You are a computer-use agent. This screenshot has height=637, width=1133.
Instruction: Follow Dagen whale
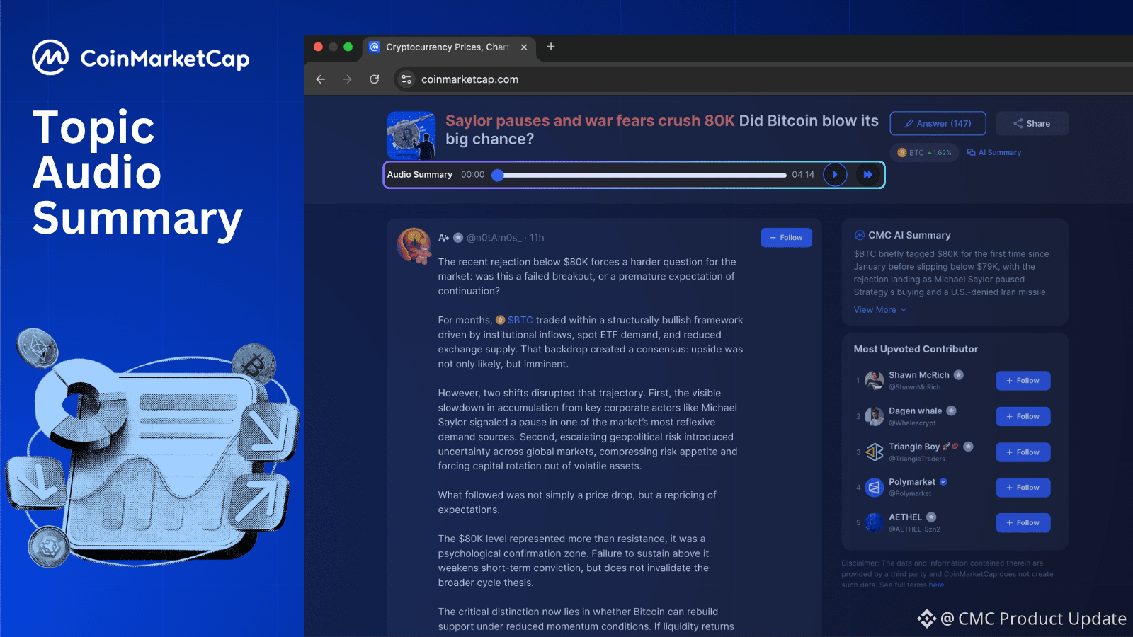click(x=1023, y=416)
